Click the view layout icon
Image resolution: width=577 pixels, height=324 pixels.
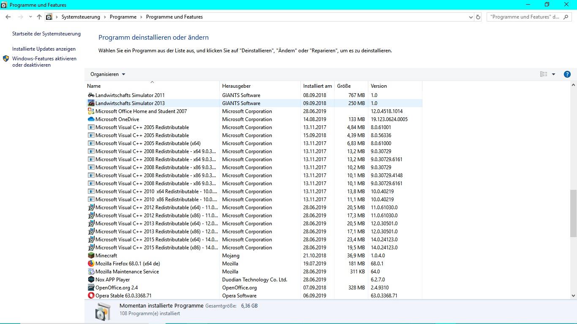(544, 74)
